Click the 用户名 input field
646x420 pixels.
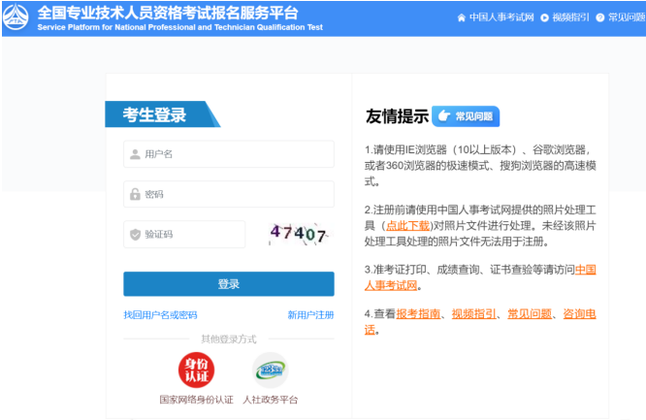(x=233, y=154)
